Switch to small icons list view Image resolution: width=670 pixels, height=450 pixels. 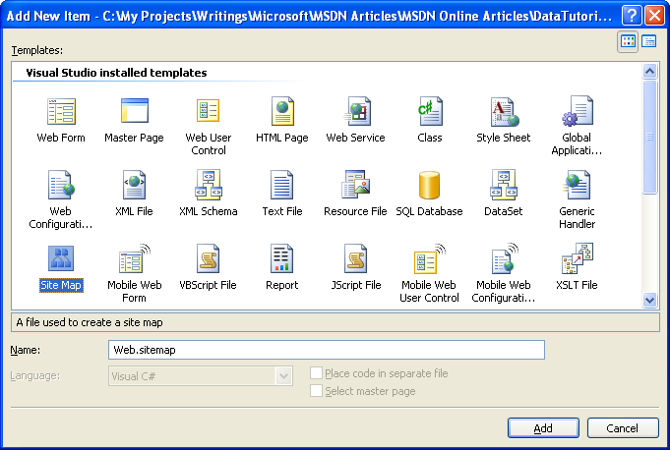(x=649, y=41)
